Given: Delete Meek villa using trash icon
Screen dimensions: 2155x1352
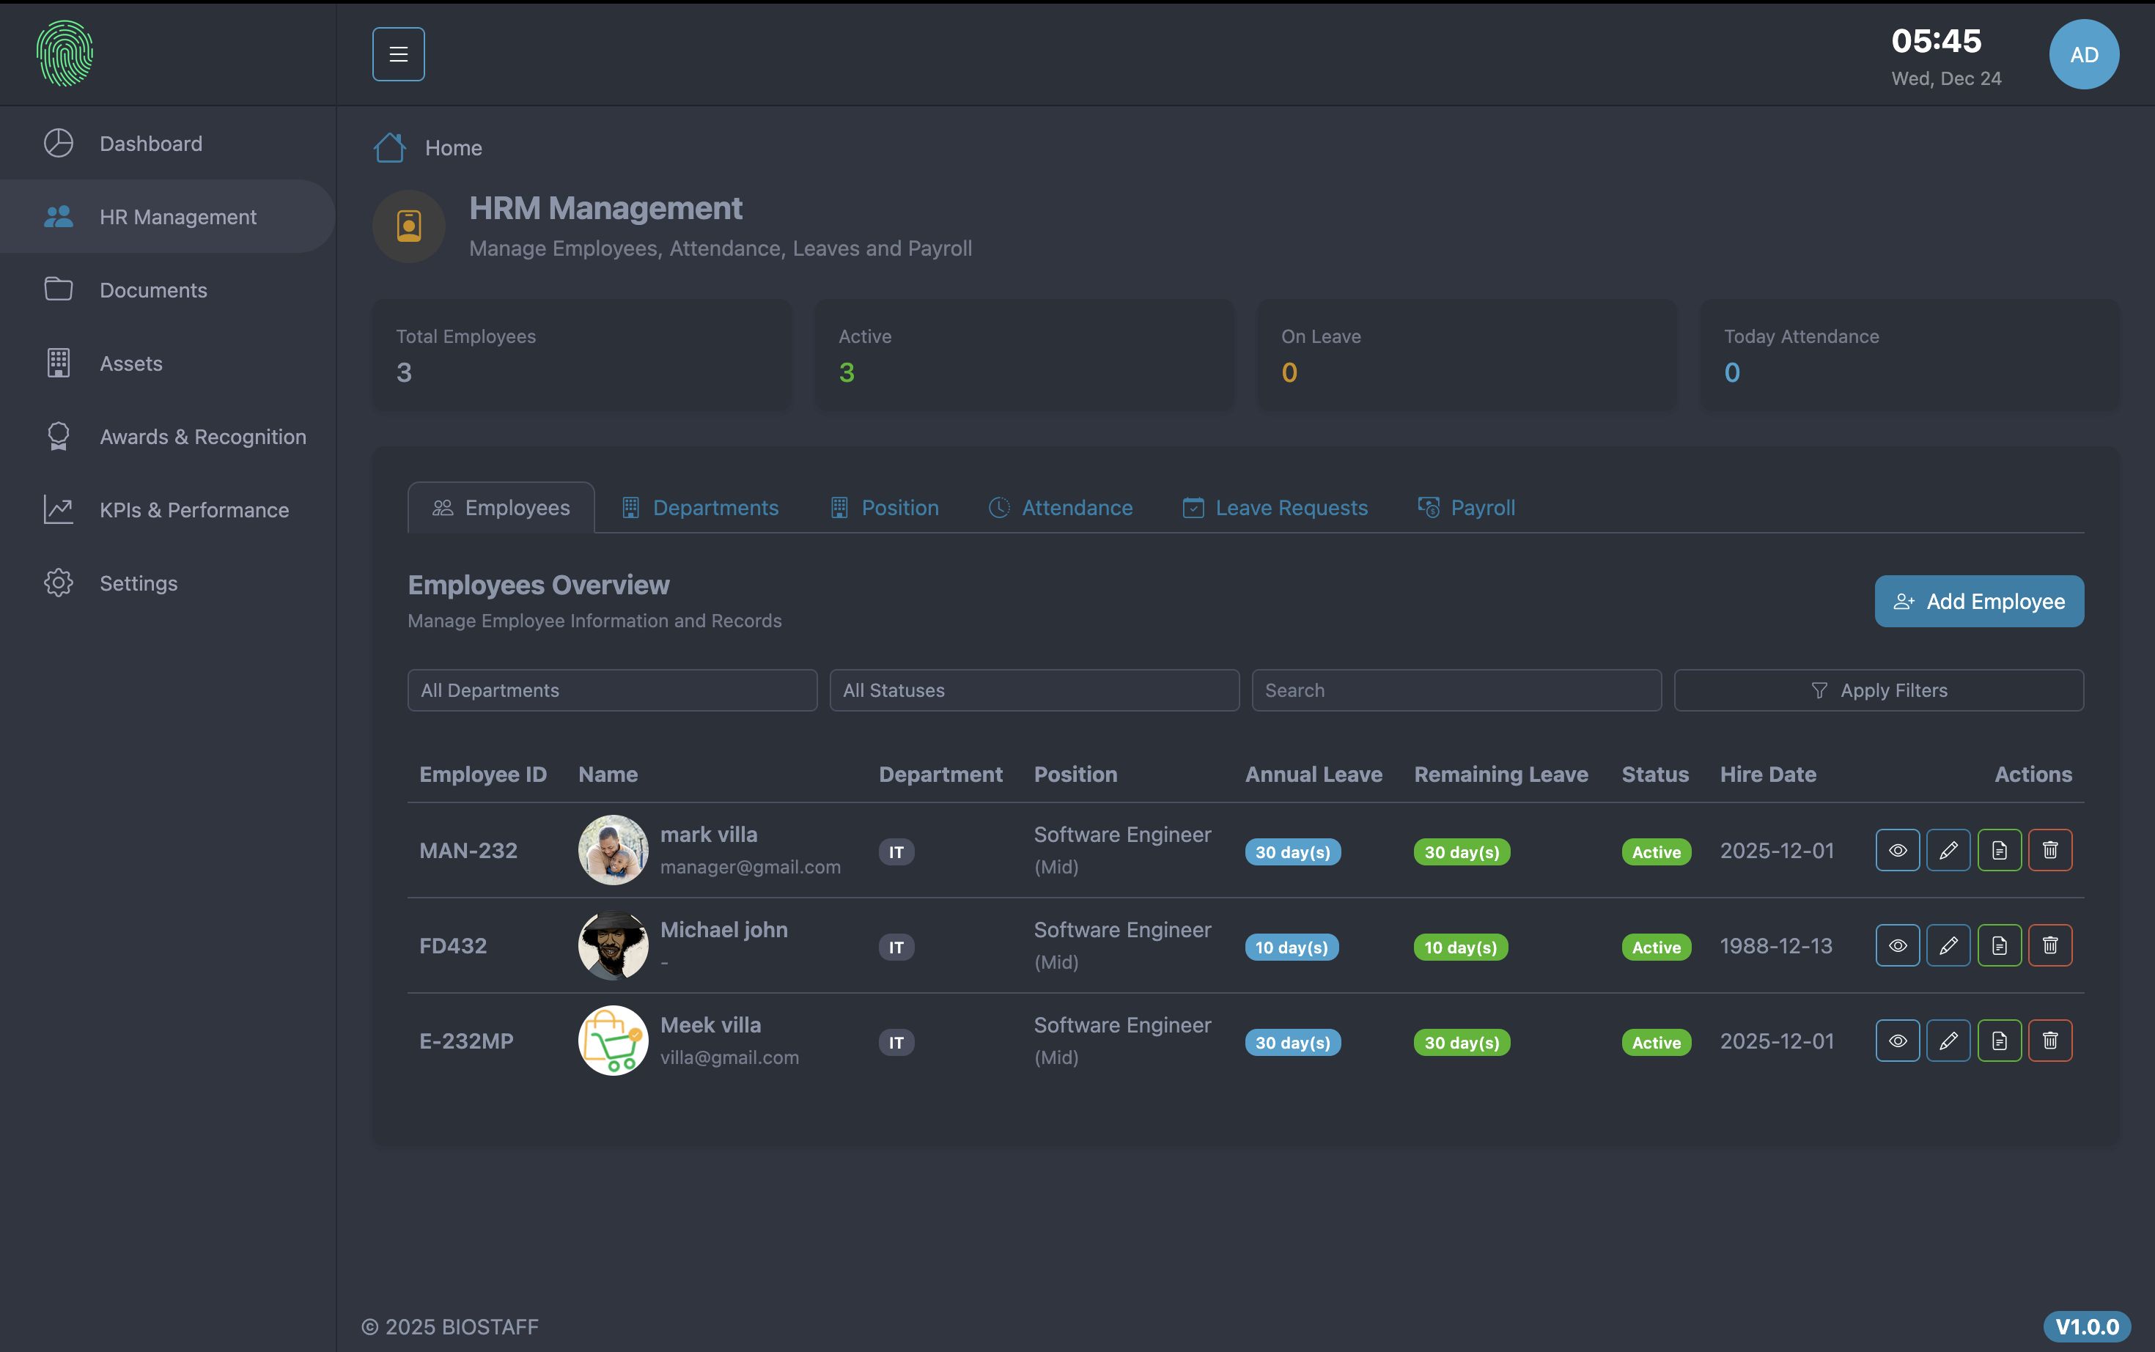Looking at the screenshot, I should pos(2049,1041).
